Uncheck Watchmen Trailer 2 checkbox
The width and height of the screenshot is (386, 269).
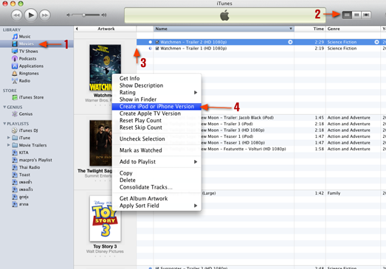click(x=157, y=42)
